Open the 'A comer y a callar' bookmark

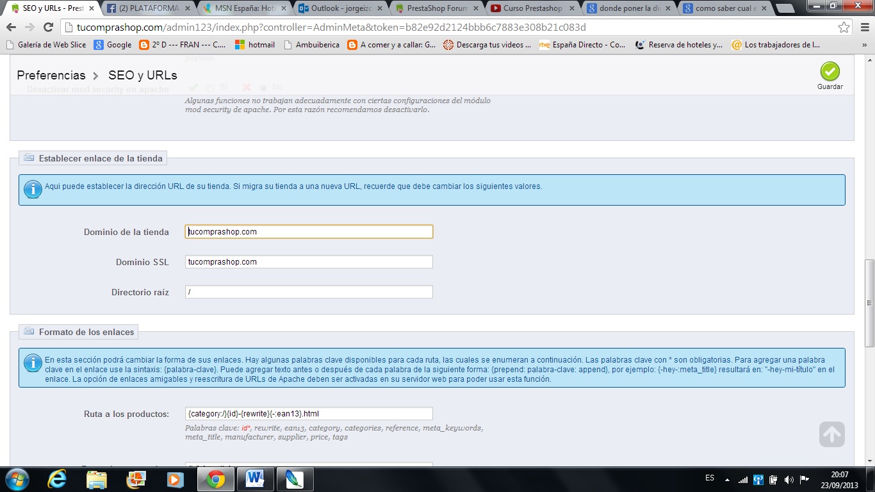click(x=391, y=45)
